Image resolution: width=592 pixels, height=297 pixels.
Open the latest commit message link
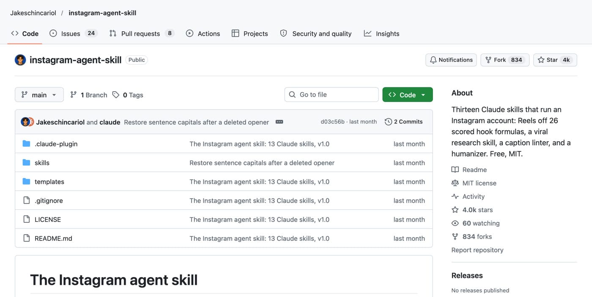(x=196, y=122)
